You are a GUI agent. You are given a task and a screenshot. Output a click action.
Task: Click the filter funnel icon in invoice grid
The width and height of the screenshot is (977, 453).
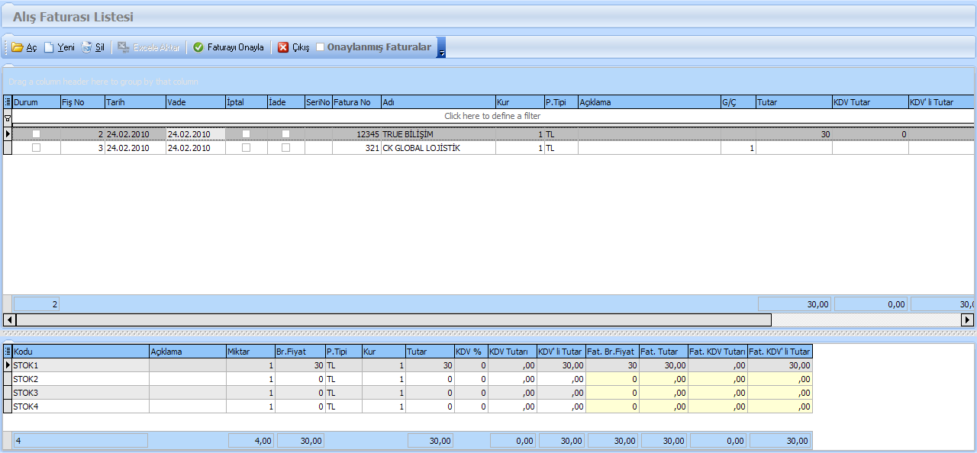8,117
